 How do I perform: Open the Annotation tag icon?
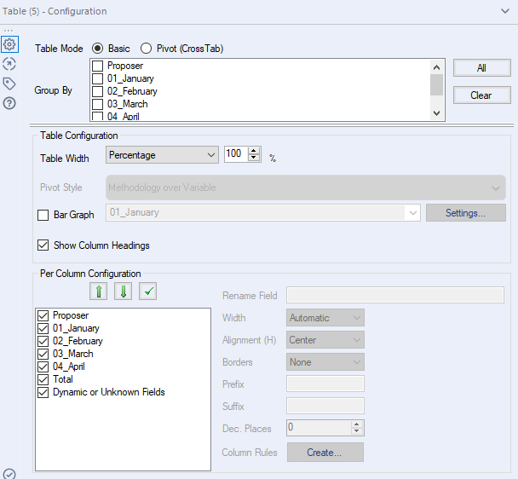[9, 84]
